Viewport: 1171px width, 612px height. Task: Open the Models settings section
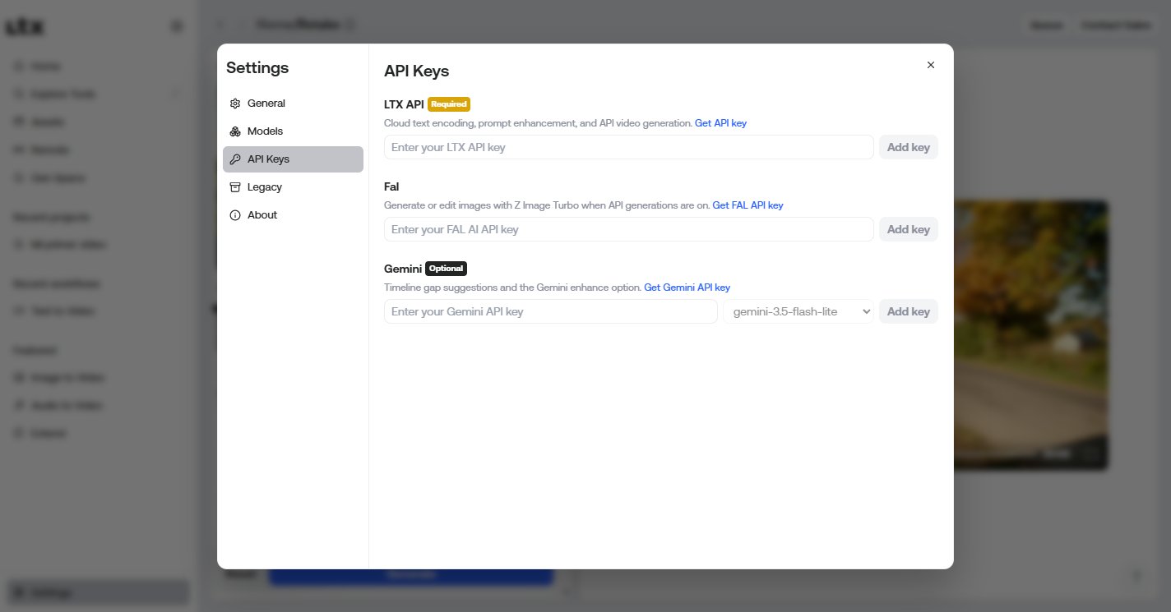[293, 131]
